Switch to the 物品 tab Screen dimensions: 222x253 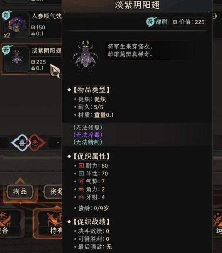pos(20,191)
